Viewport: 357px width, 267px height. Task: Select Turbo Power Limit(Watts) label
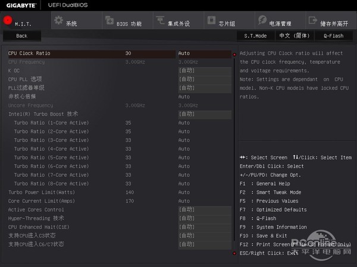coord(42,192)
